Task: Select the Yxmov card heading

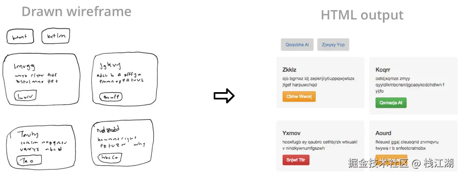Action: (x=291, y=133)
